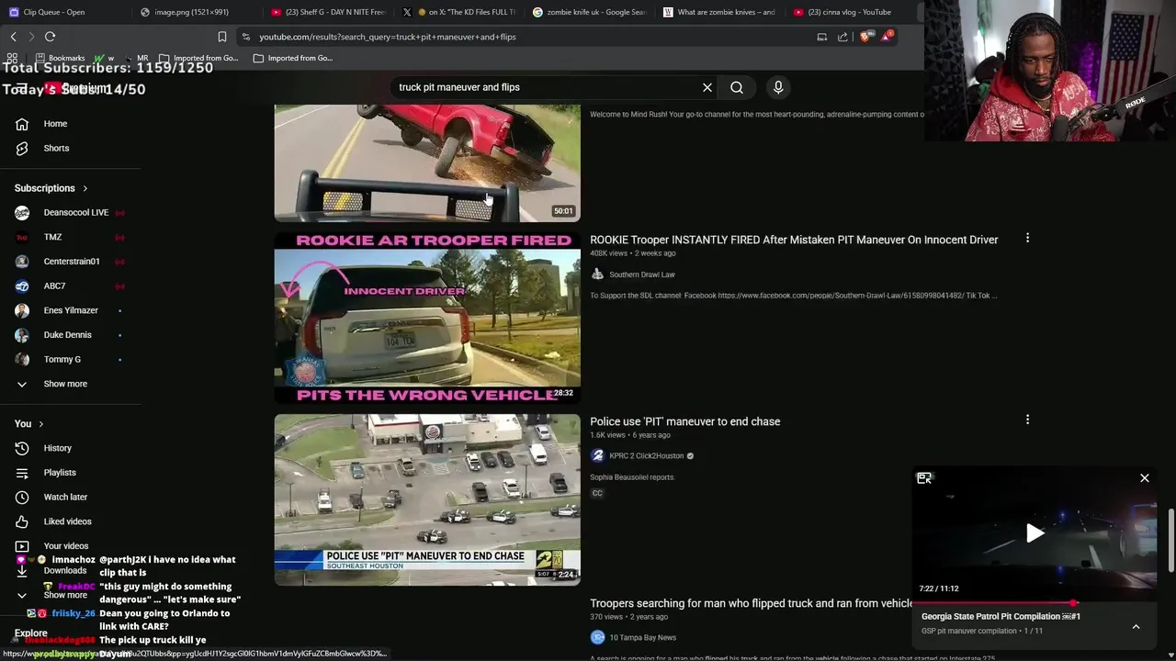1176x661 pixels.
Task: Clear search text with the X icon
Action: [707, 87]
